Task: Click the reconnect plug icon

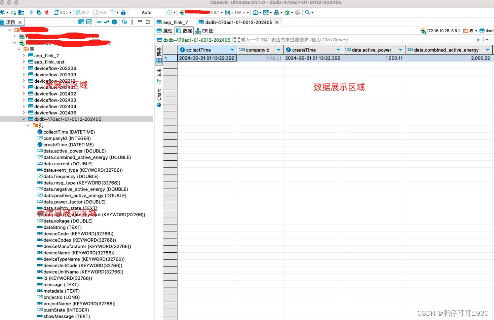Action: click(x=39, y=12)
